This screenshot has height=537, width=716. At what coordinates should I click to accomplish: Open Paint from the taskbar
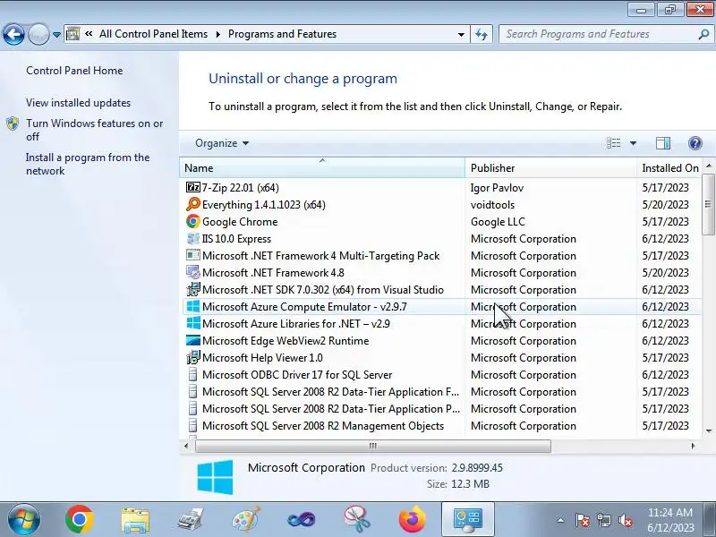245,520
